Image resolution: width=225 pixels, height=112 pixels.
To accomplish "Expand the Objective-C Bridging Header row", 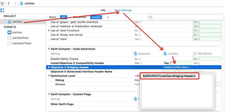I will pyautogui.click(x=49, y=67).
